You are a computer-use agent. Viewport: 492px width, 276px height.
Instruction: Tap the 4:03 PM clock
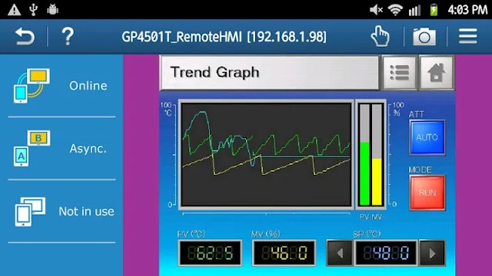coord(467,10)
